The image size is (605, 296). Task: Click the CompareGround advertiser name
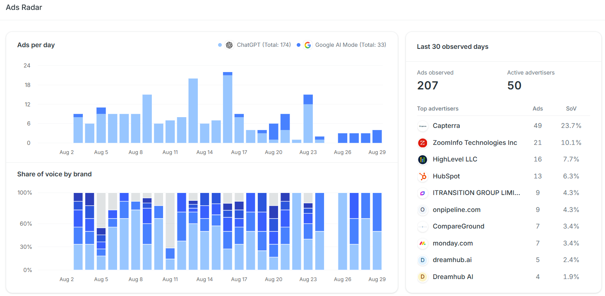tap(459, 226)
